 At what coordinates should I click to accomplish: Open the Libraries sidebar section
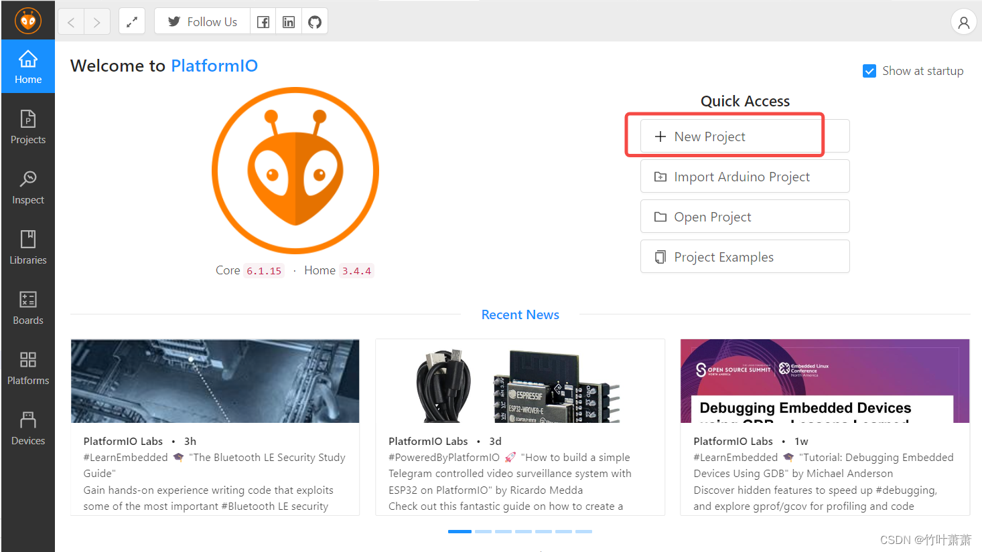tap(28, 248)
